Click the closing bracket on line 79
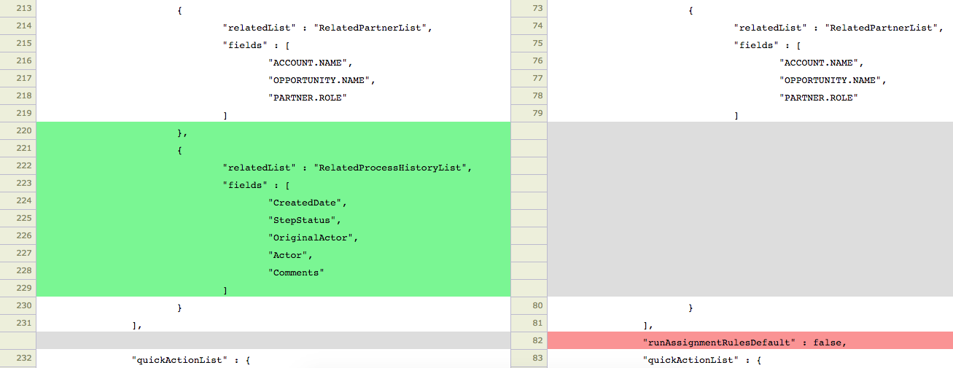This screenshot has height=368, width=953. coord(736,115)
